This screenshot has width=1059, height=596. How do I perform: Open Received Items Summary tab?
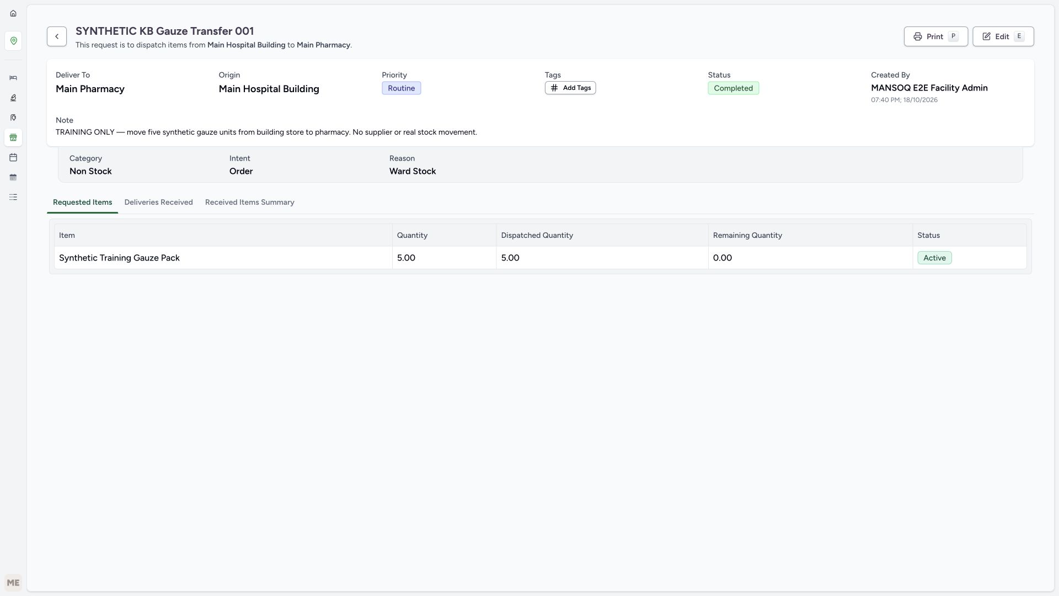point(249,203)
